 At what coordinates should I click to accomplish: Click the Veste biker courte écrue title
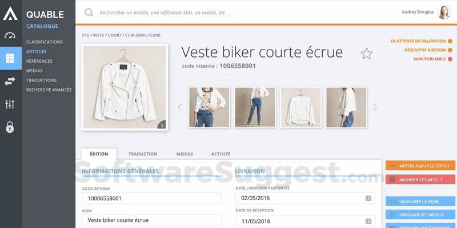pyautogui.click(x=262, y=52)
